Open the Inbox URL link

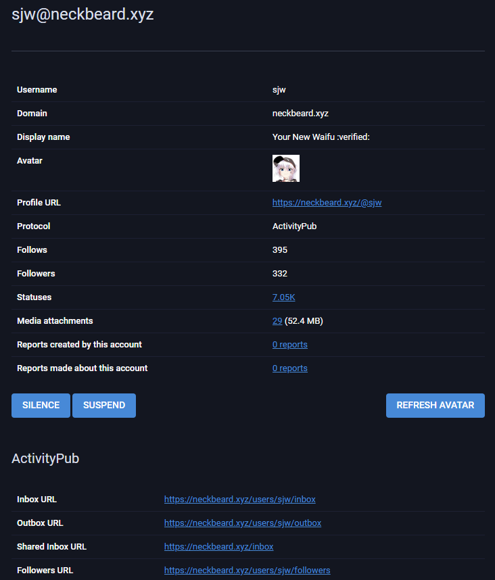point(240,500)
